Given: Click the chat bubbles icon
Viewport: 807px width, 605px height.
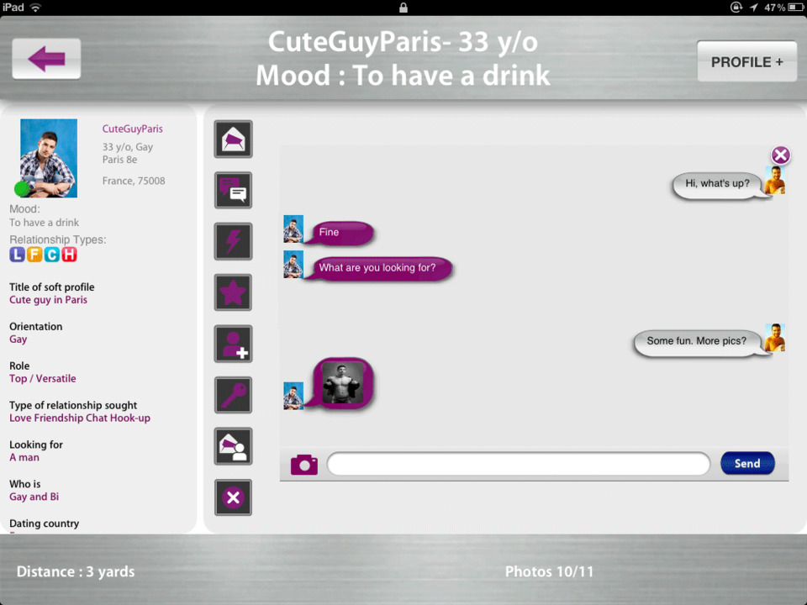Looking at the screenshot, I should (x=233, y=191).
